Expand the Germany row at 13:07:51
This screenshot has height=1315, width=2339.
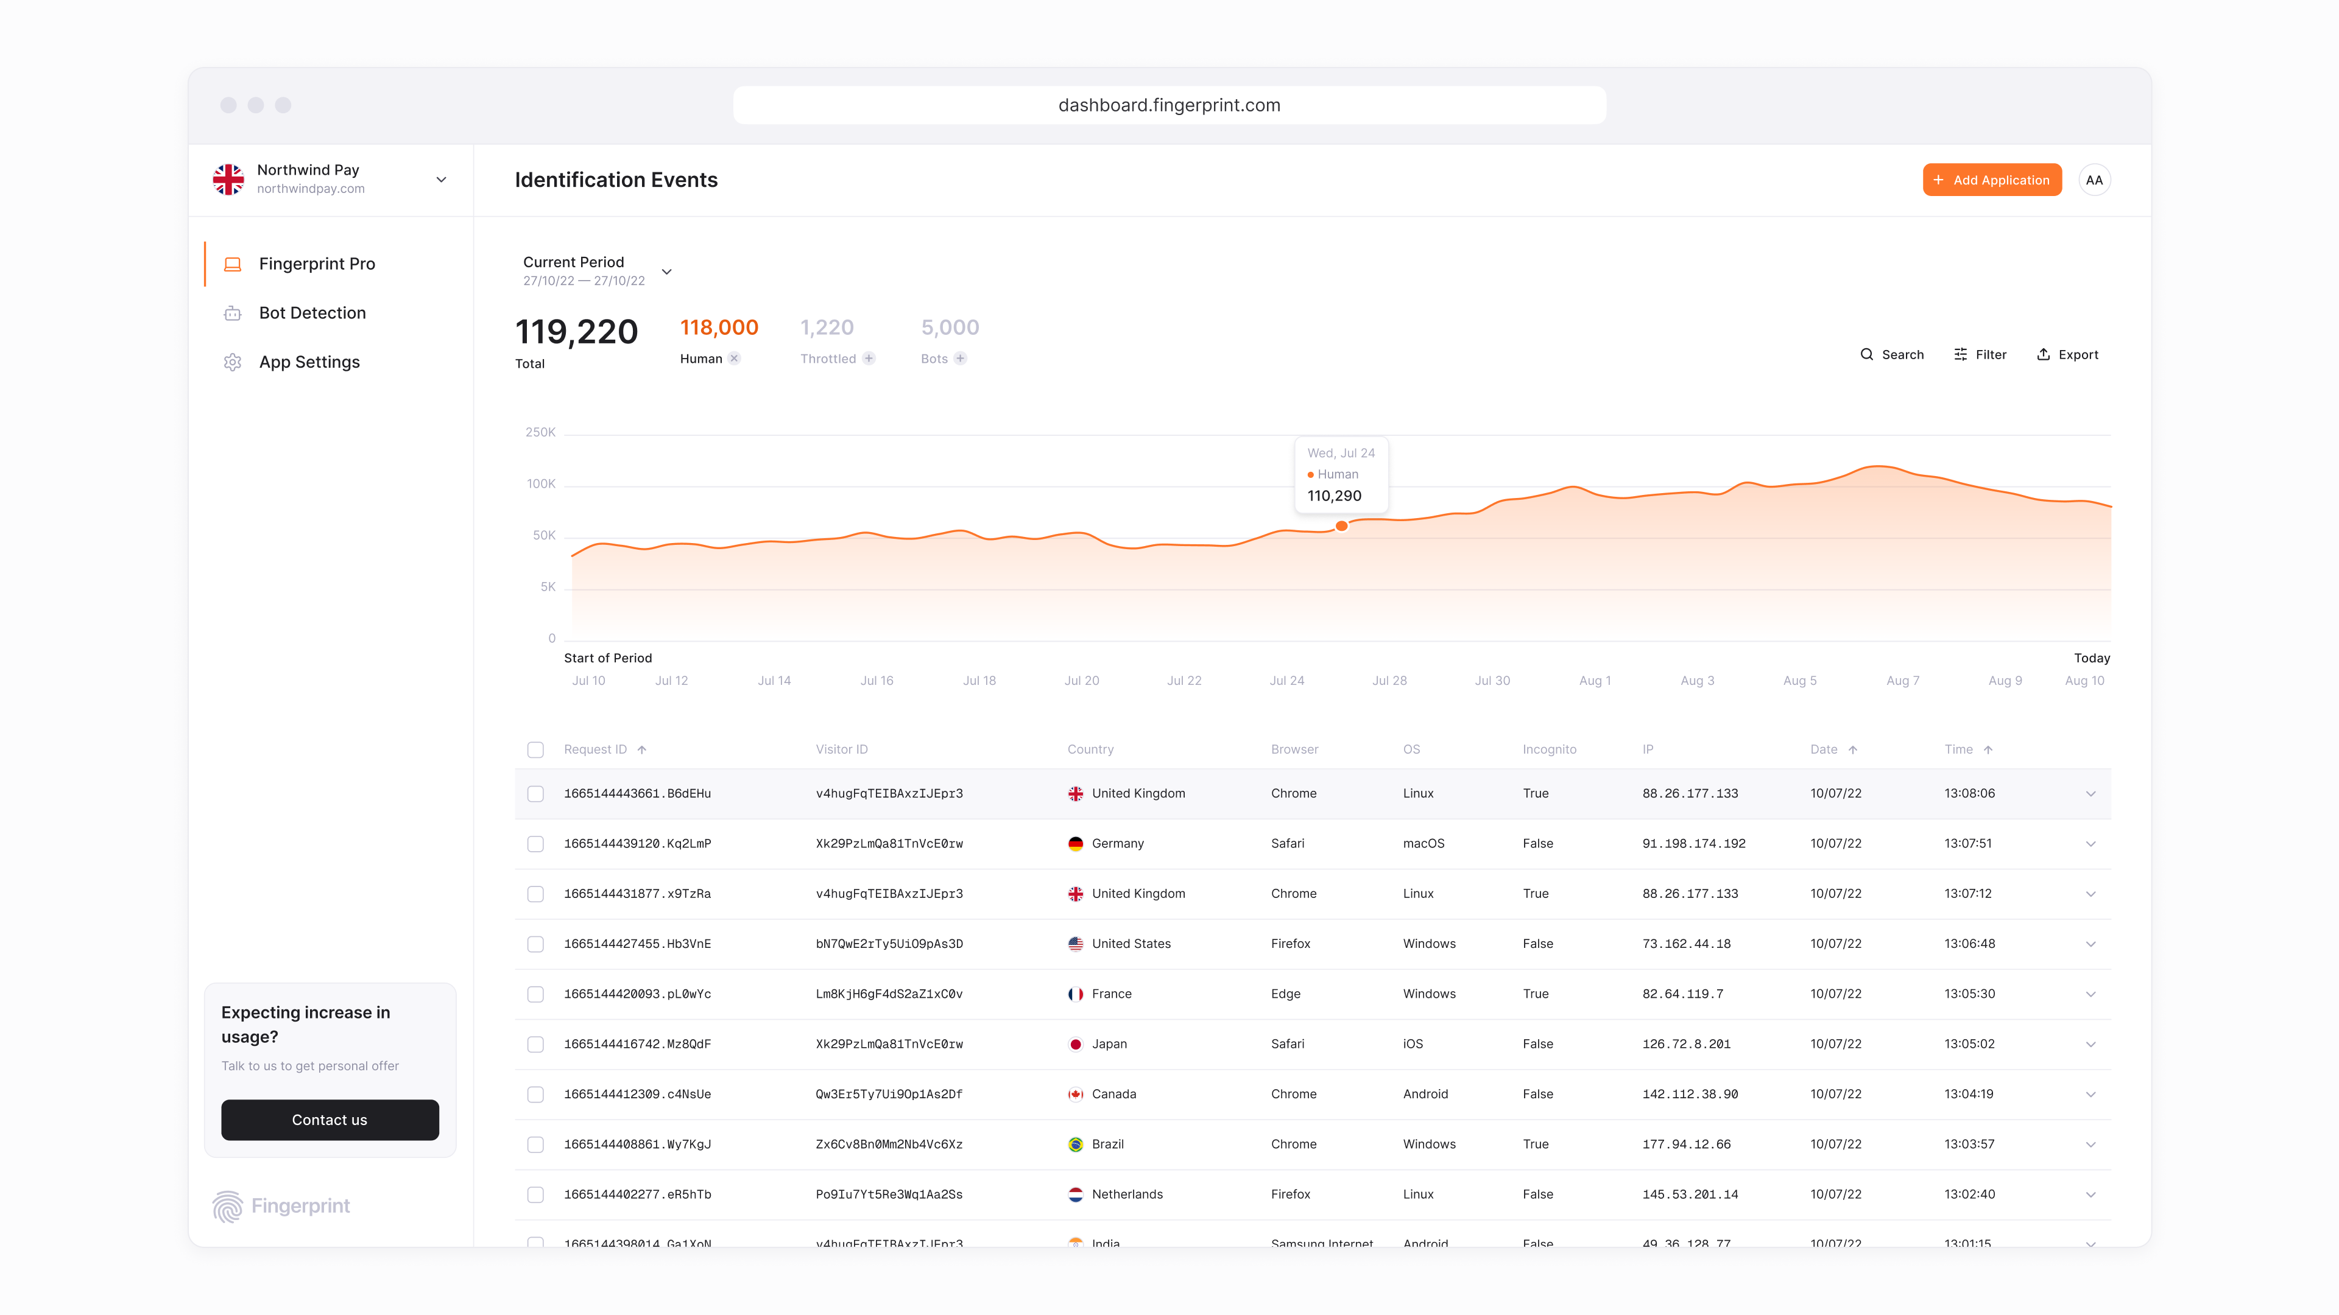click(x=2090, y=844)
